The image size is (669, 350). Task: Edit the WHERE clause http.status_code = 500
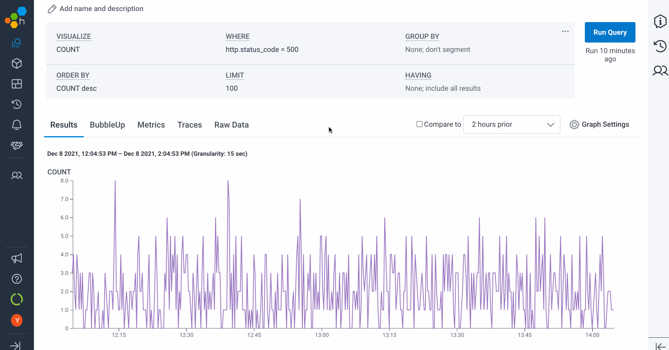pos(262,49)
